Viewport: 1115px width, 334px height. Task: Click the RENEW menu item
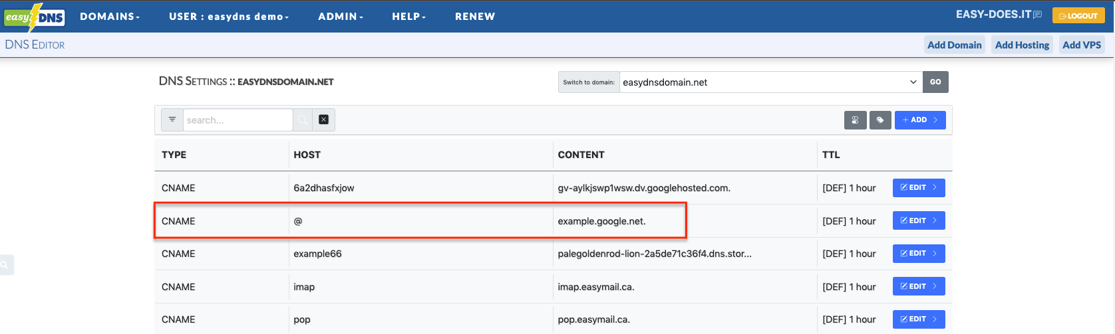tap(475, 17)
